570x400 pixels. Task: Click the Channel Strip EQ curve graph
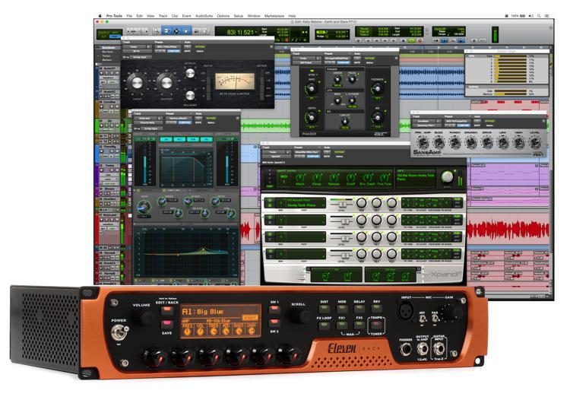[186, 252]
